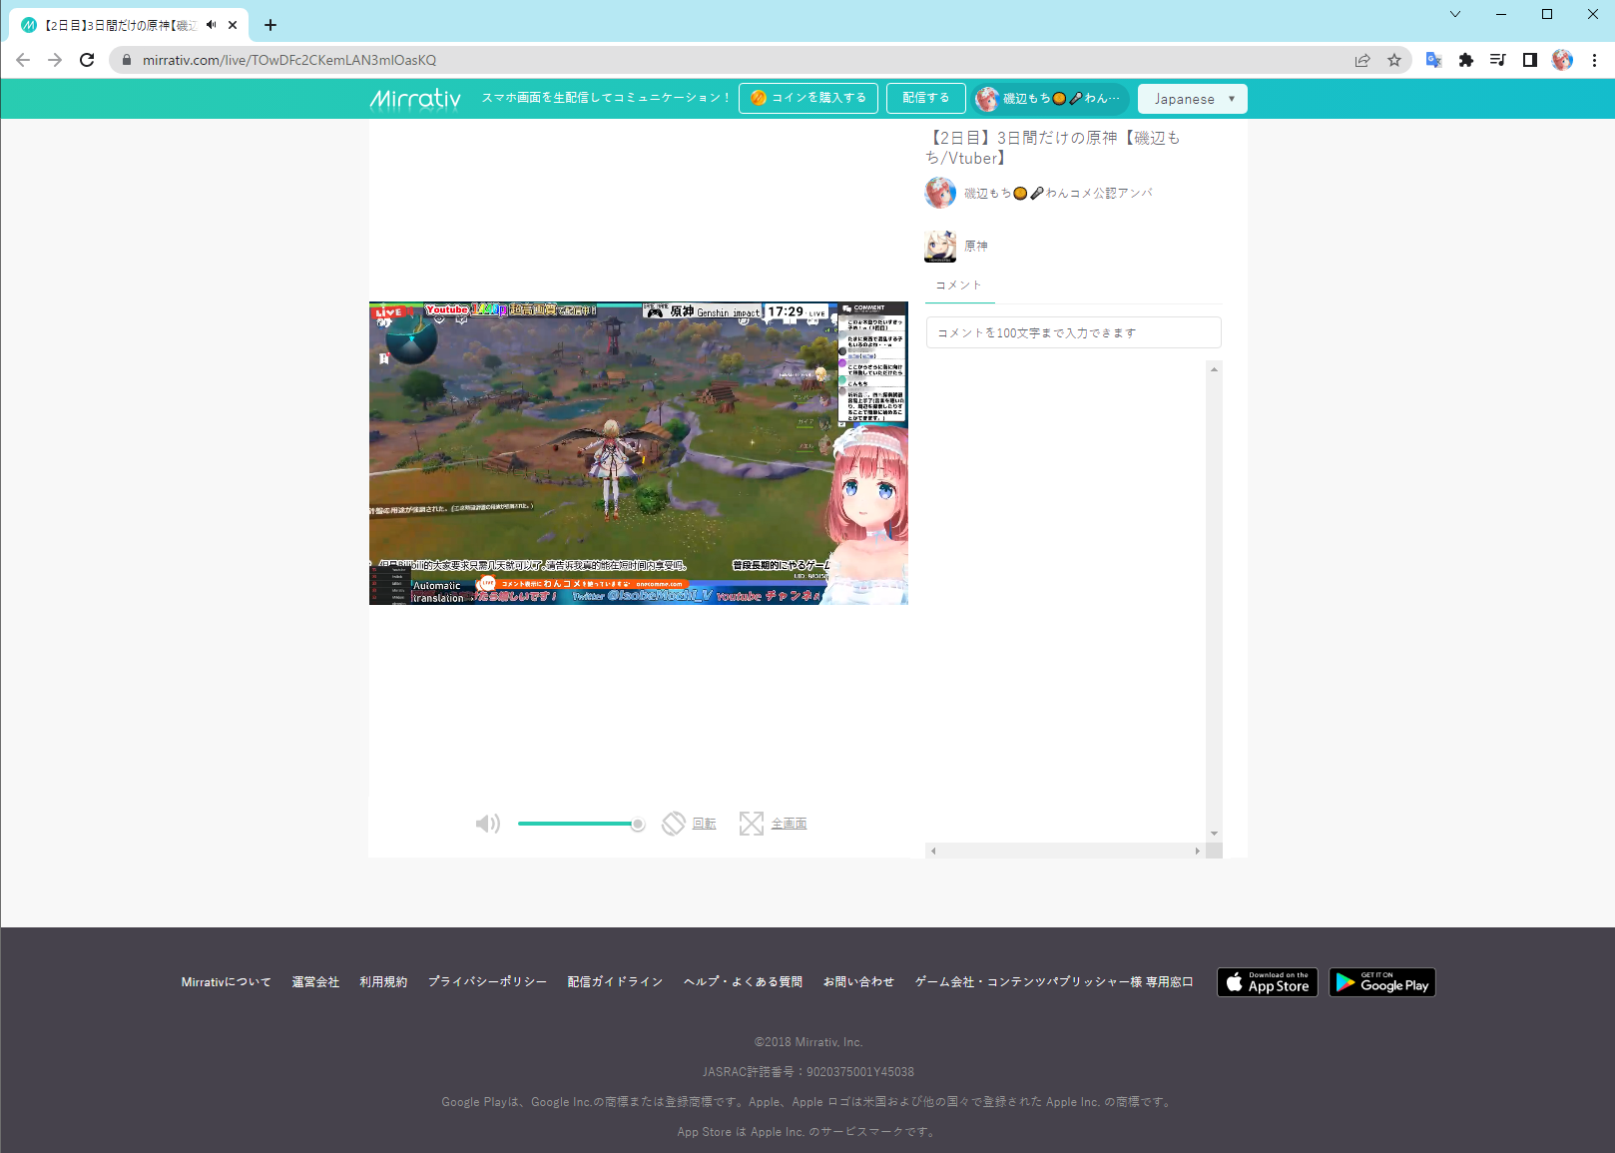1615x1153 pixels.
Task: Adjust the volume slider handle
Action: point(638,824)
